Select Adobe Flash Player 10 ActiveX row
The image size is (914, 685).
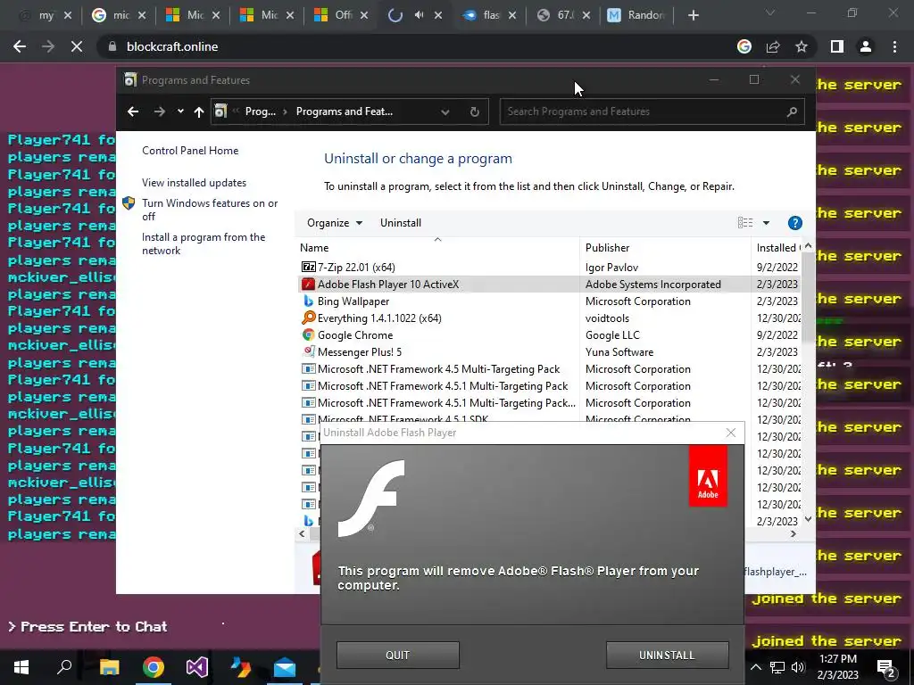(548, 285)
